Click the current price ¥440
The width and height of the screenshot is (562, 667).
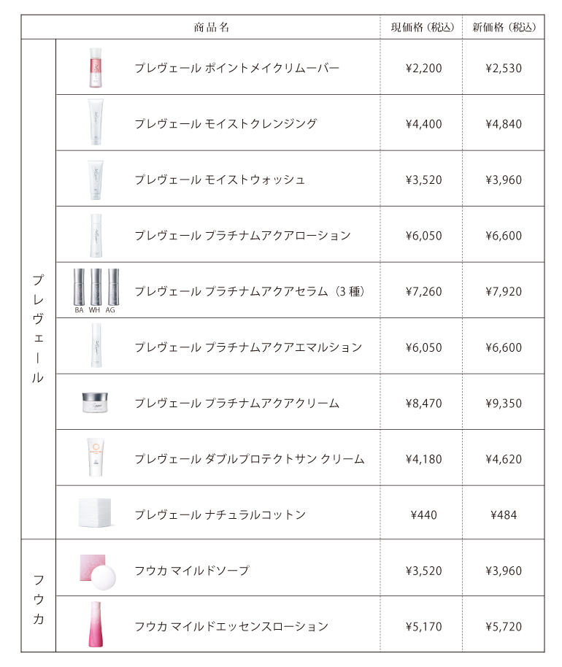tap(424, 514)
